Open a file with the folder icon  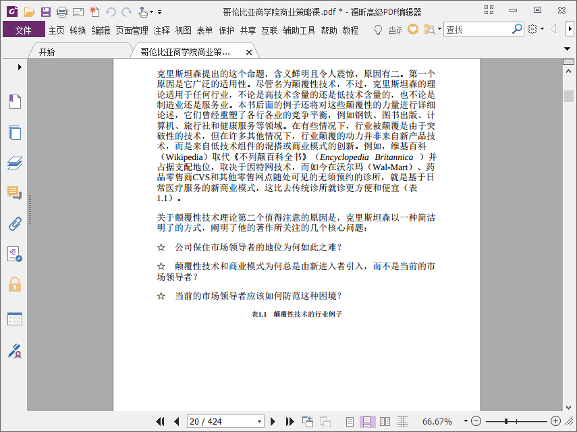(x=29, y=12)
